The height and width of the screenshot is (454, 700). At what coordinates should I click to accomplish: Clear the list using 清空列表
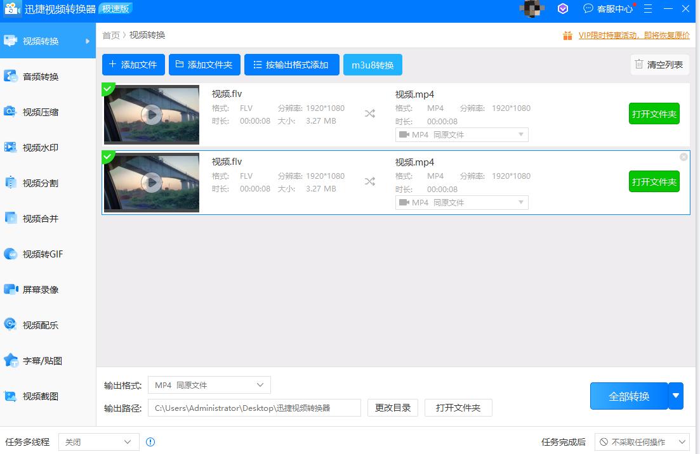coord(659,64)
